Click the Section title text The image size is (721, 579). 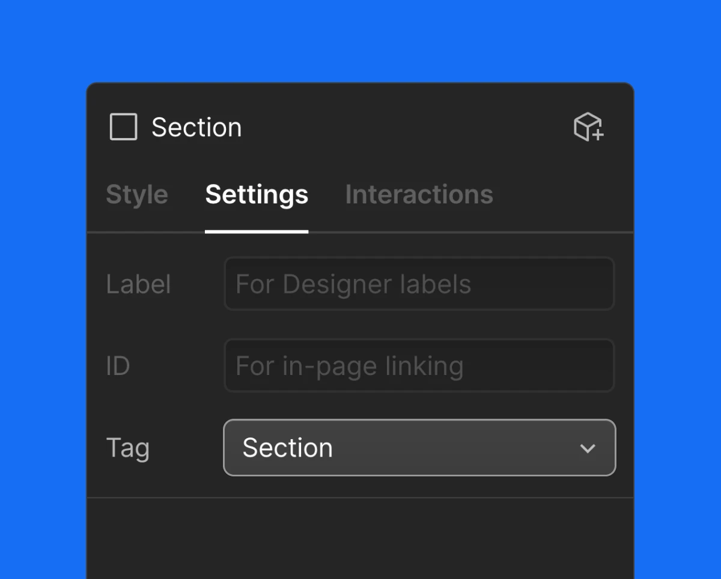pos(196,127)
